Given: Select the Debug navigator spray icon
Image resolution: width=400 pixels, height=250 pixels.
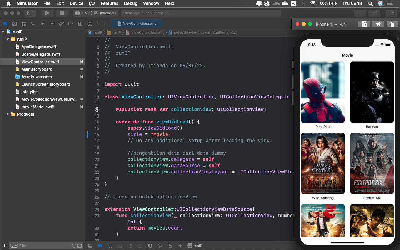Looking at the screenshot, I should coord(61,23).
